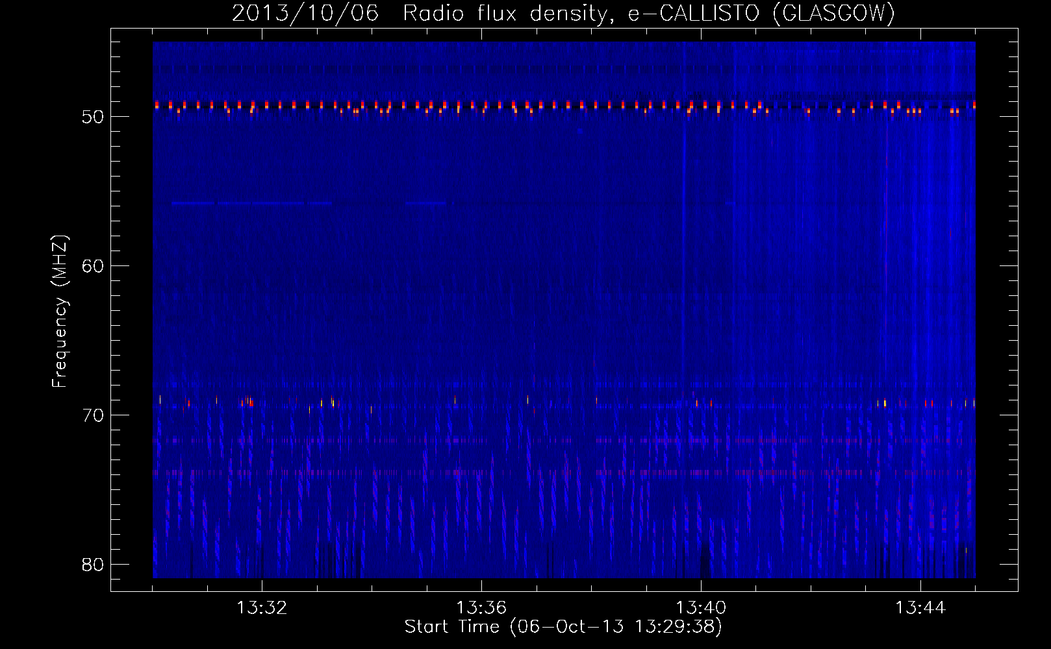Click the 50 frequency tick label
This screenshot has height=649, width=1051.
tap(93, 117)
